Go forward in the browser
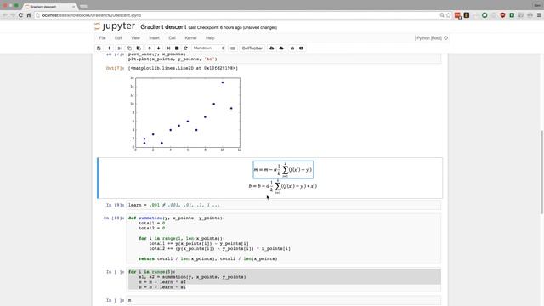Screen dimensions: 544x306 [x=13, y=15]
